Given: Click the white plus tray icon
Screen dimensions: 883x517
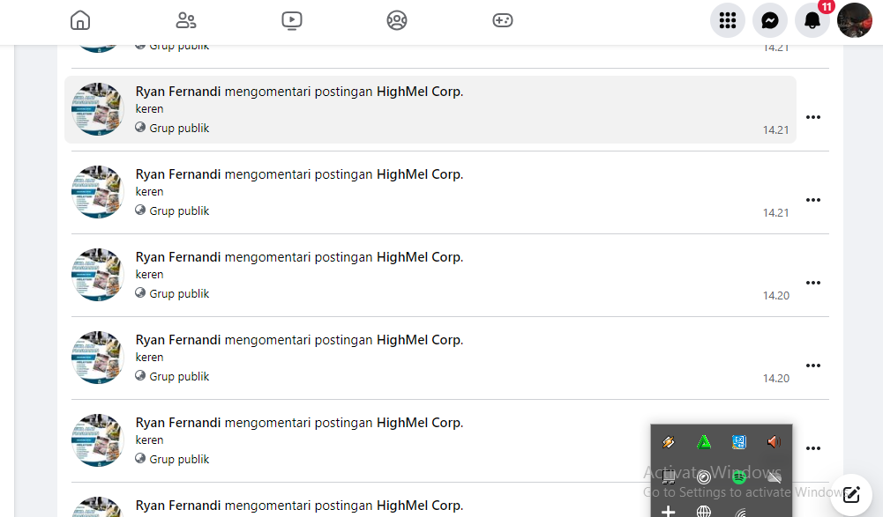Looking at the screenshot, I should point(669,512).
